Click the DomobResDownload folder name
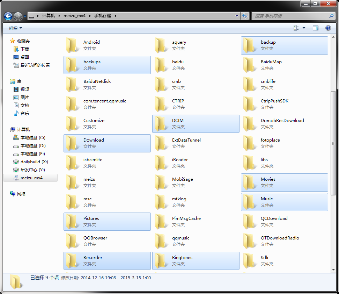Viewport: 339px width, 294px height. [x=282, y=120]
